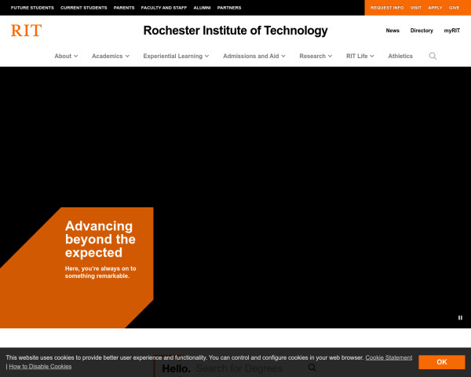
Task: Click Request Info button
Action: pyautogui.click(x=387, y=8)
